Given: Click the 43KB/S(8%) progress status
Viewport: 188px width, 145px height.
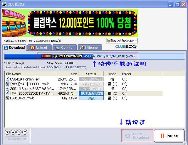Looking at the screenshot, I should [x=91, y=93].
